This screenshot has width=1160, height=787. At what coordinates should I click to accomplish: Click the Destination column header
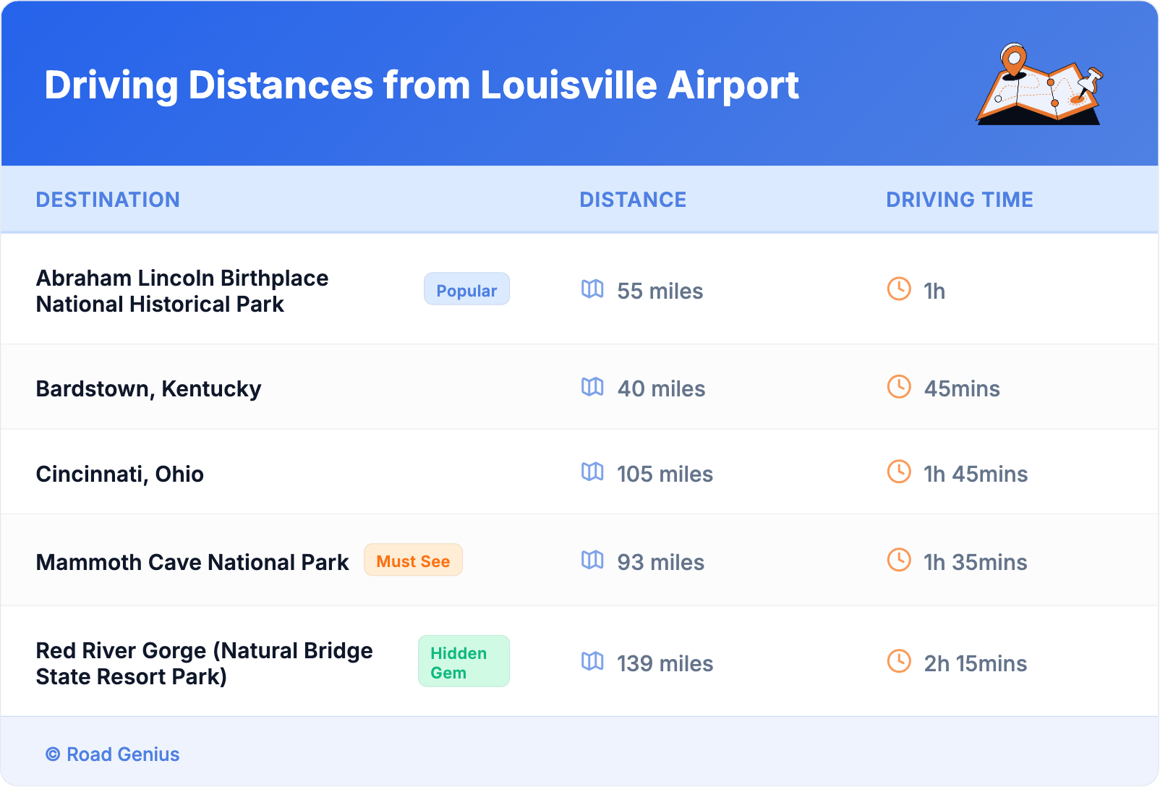coord(108,200)
